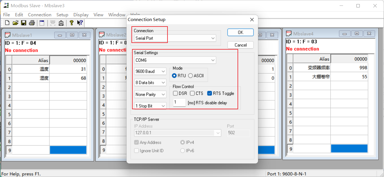This screenshot has height=177, width=384.
Task: Toggle the Ignore Unit ID checkbox
Action: pyautogui.click(x=137, y=151)
